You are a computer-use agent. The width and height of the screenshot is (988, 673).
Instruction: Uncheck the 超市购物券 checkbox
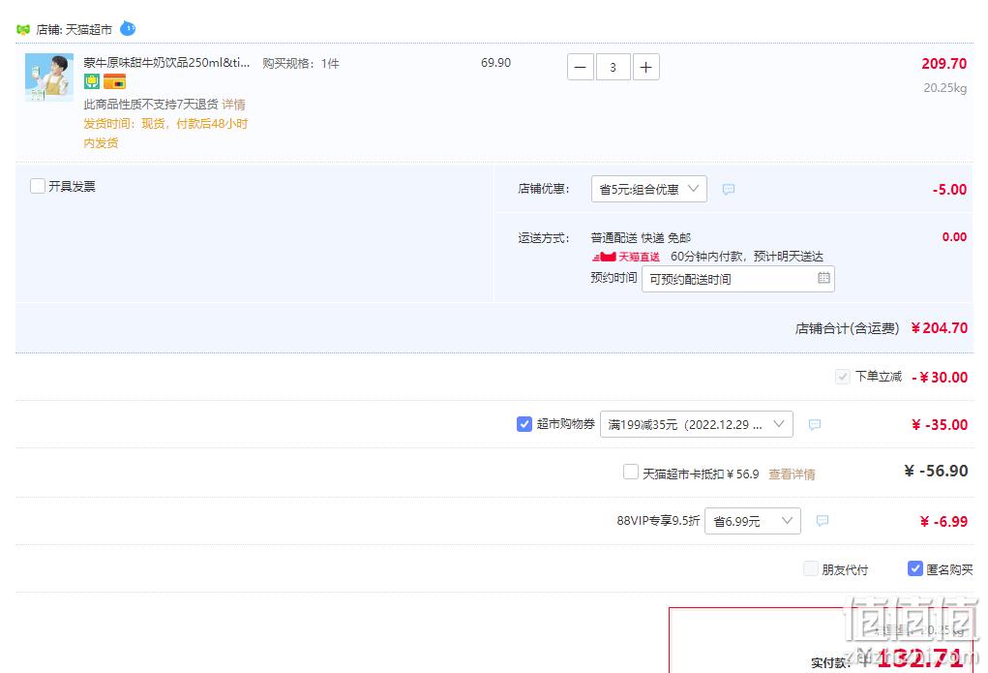coord(524,424)
